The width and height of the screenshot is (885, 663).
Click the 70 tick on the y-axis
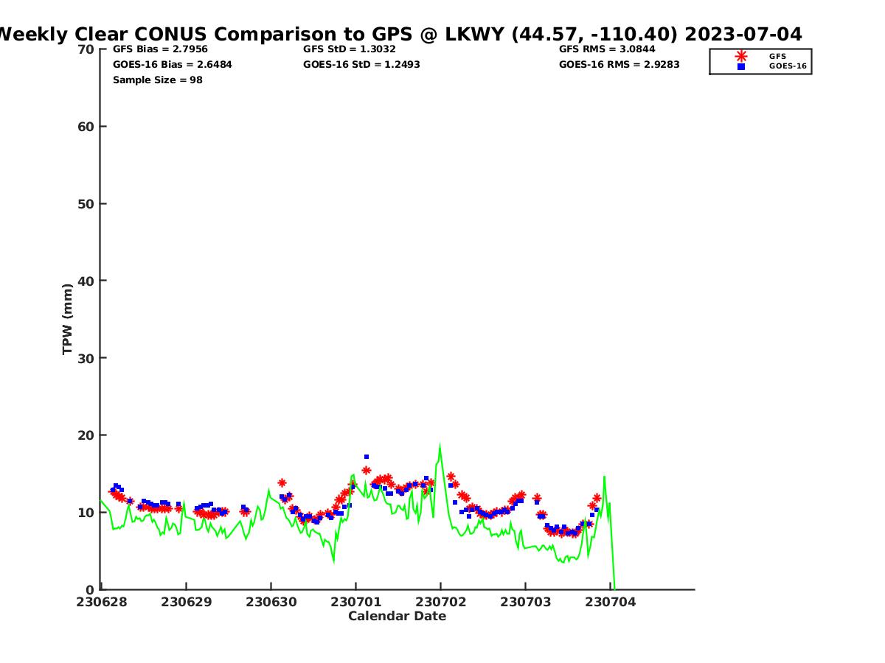pos(86,49)
